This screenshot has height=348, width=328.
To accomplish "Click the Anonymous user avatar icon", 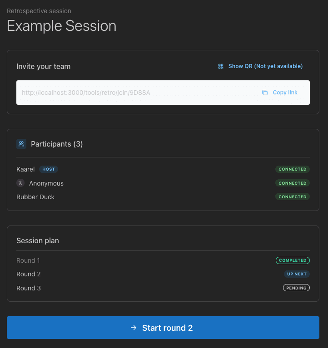I will [20, 183].
